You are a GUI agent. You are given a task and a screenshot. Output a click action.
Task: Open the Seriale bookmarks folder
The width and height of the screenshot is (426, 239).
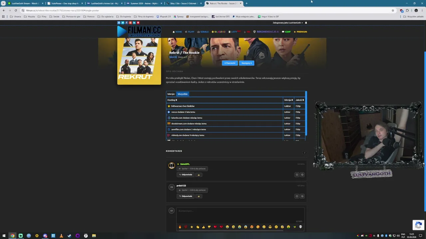(x=54, y=17)
